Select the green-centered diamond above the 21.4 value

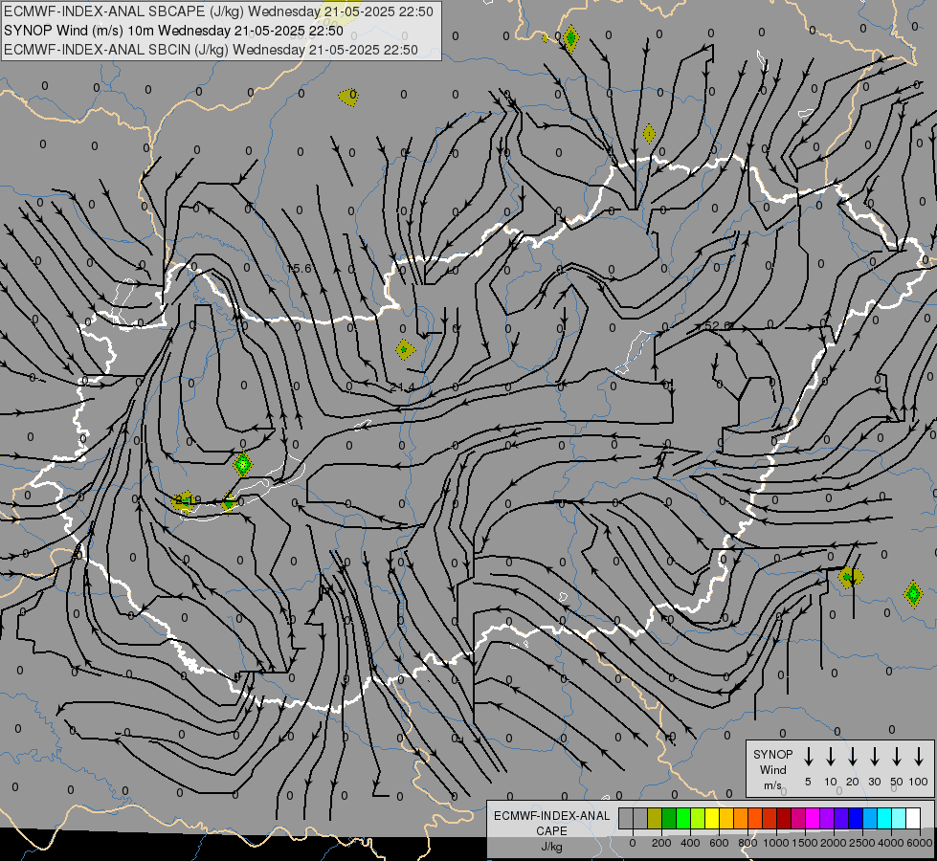point(405,349)
